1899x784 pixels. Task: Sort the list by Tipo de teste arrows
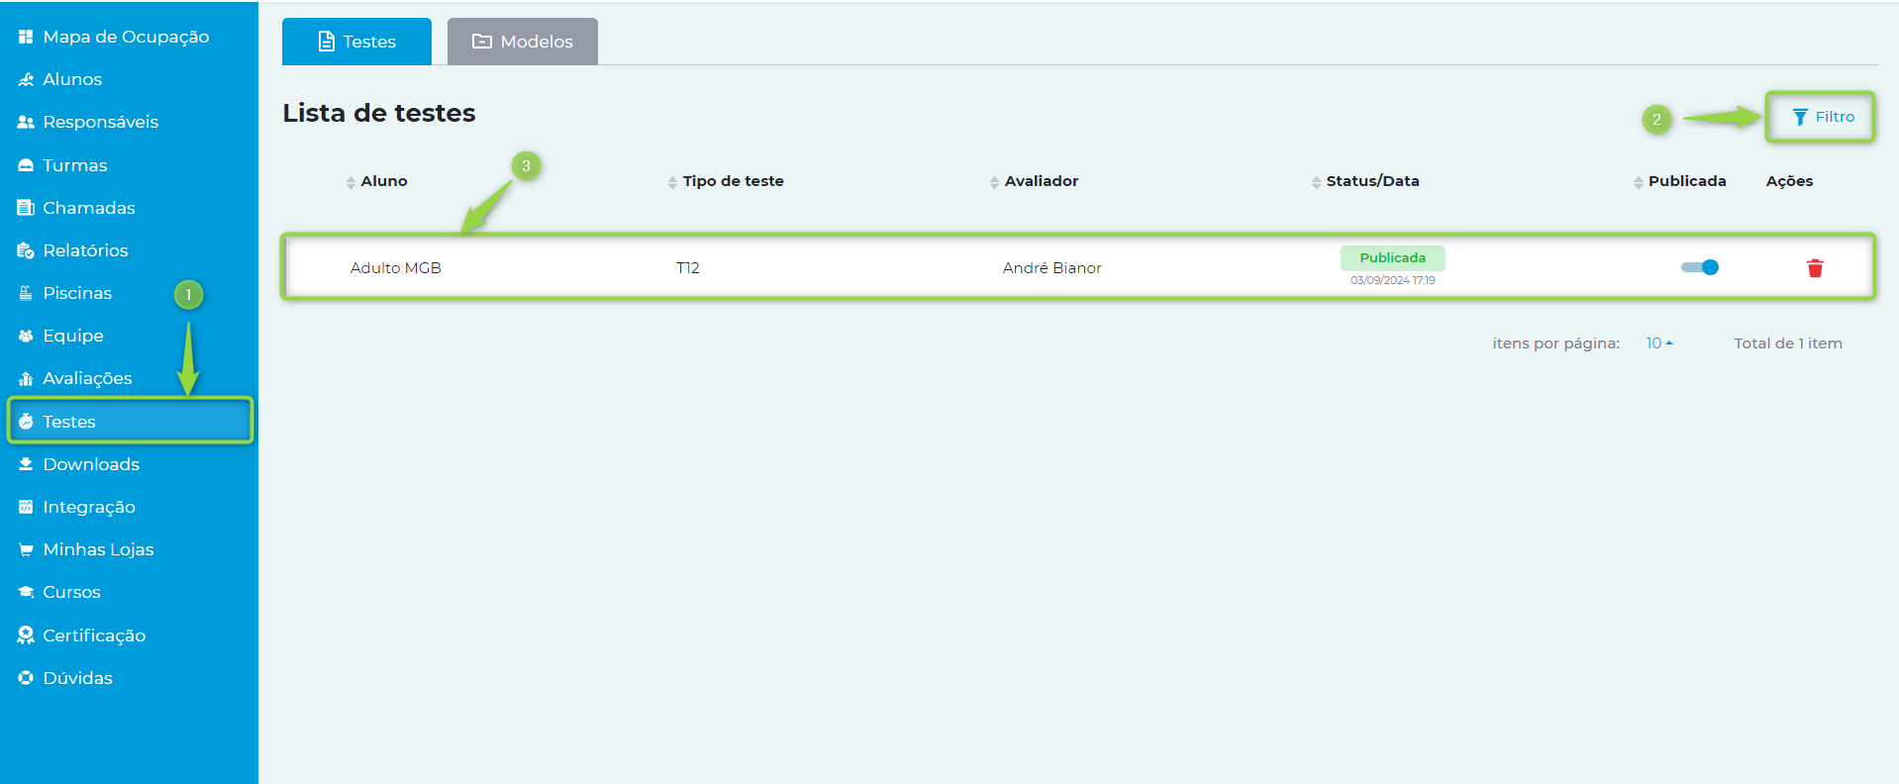coord(672,182)
